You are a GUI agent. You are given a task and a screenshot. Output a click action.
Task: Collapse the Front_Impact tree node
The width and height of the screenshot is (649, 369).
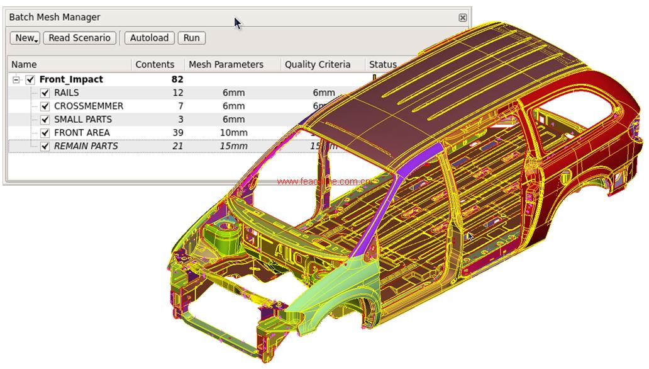click(x=17, y=79)
